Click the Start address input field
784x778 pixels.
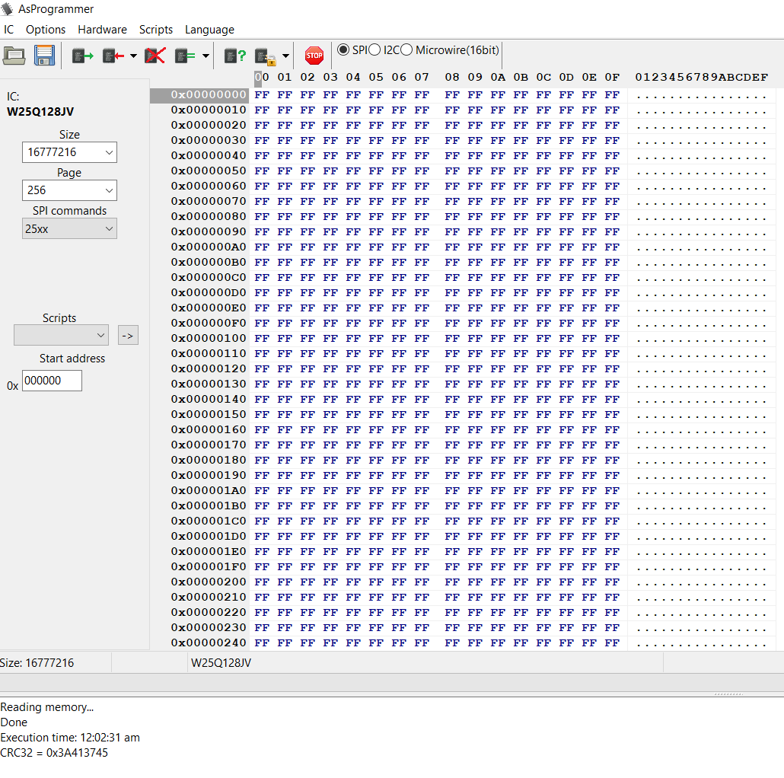tap(52, 381)
